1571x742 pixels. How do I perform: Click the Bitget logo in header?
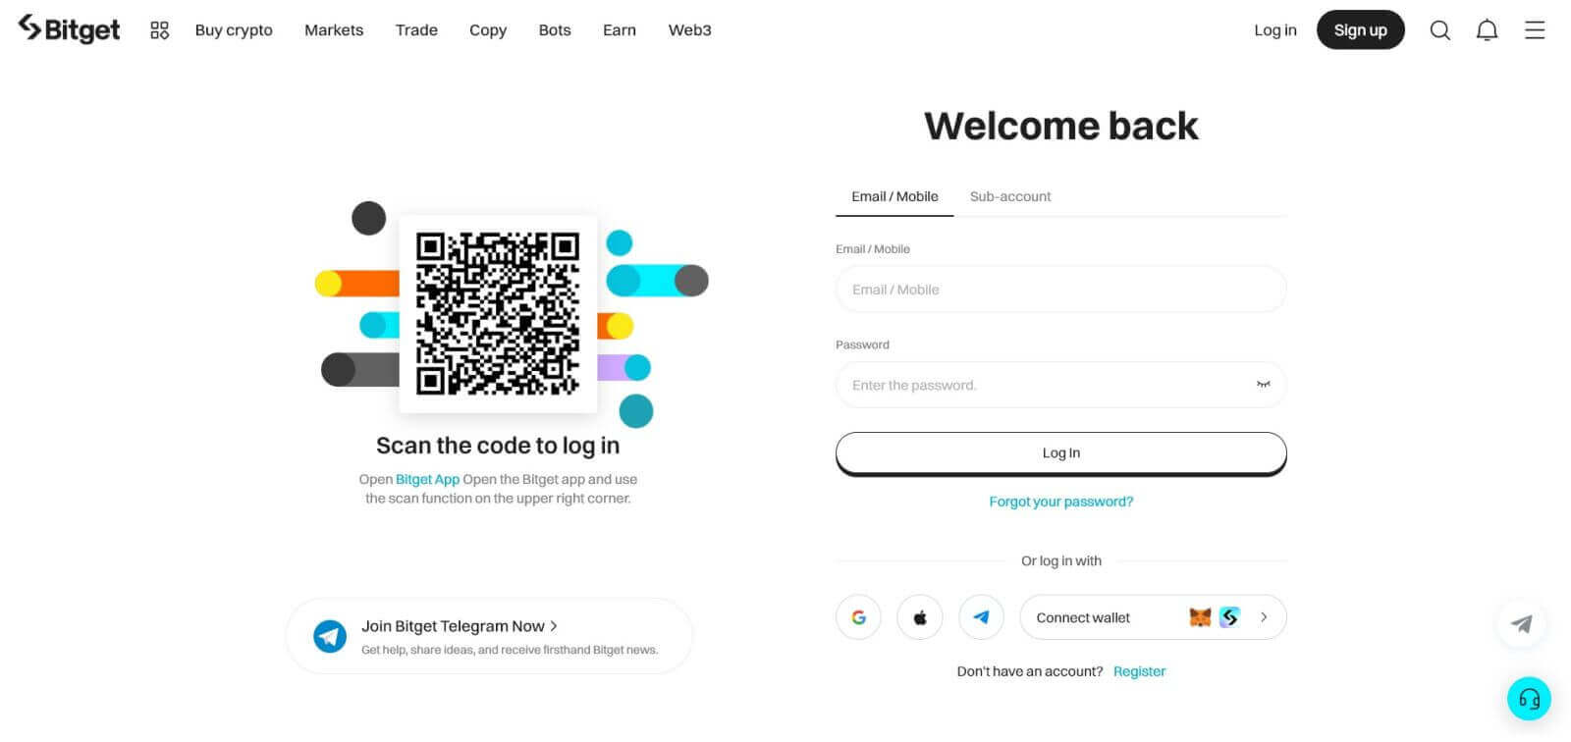(69, 29)
